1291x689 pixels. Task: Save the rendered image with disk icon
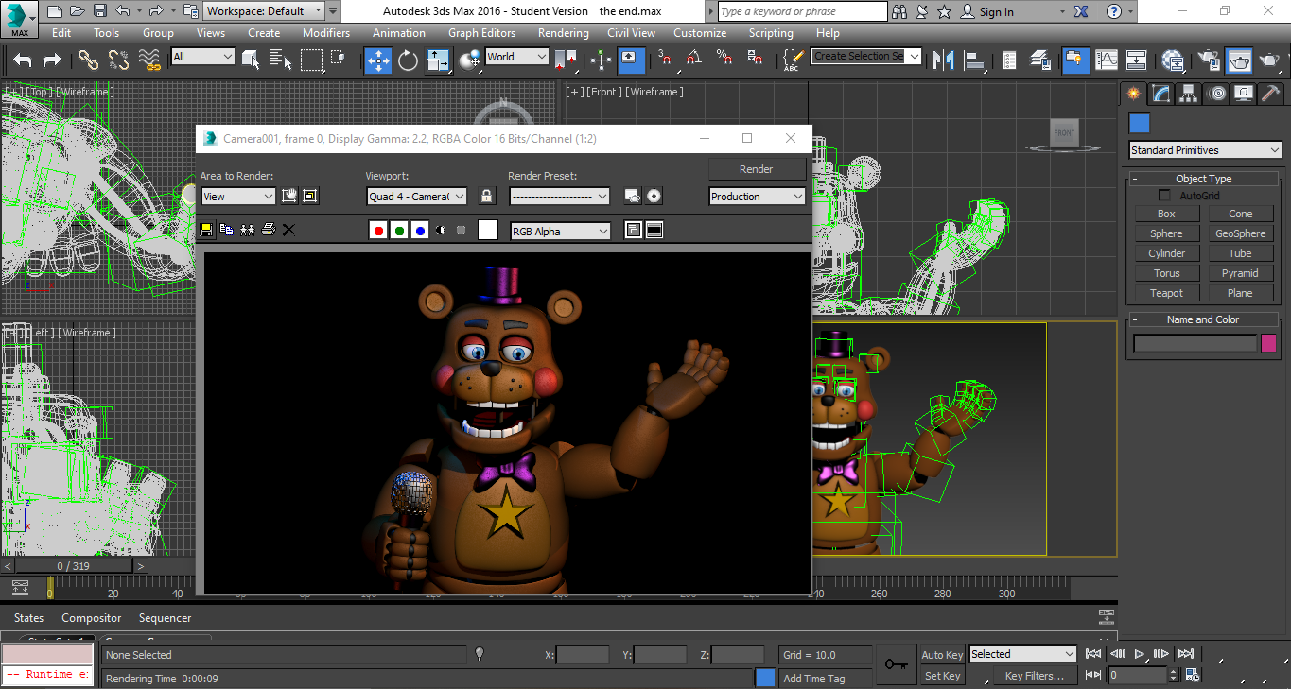[x=206, y=230]
